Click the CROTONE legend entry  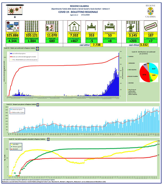(x=131, y=83)
